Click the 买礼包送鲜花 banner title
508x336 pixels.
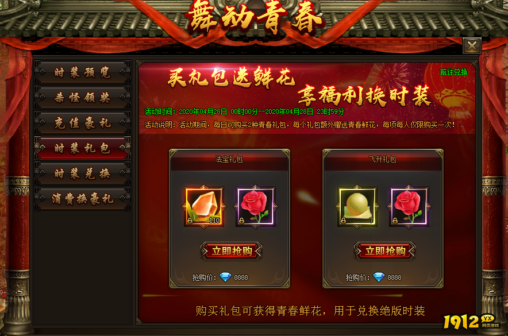click(232, 78)
